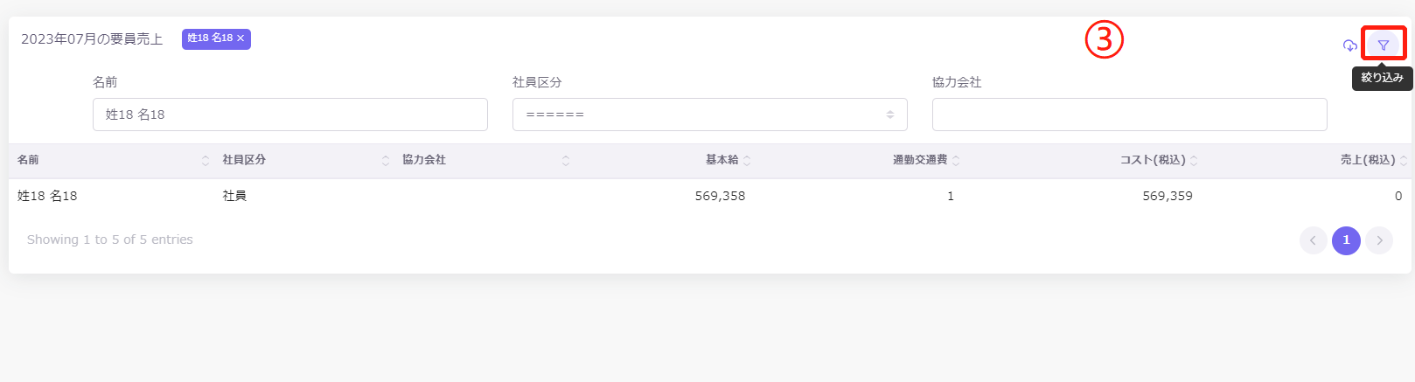Open the 社員区分 dropdown selector
1415x382 pixels.
[x=709, y=115]
